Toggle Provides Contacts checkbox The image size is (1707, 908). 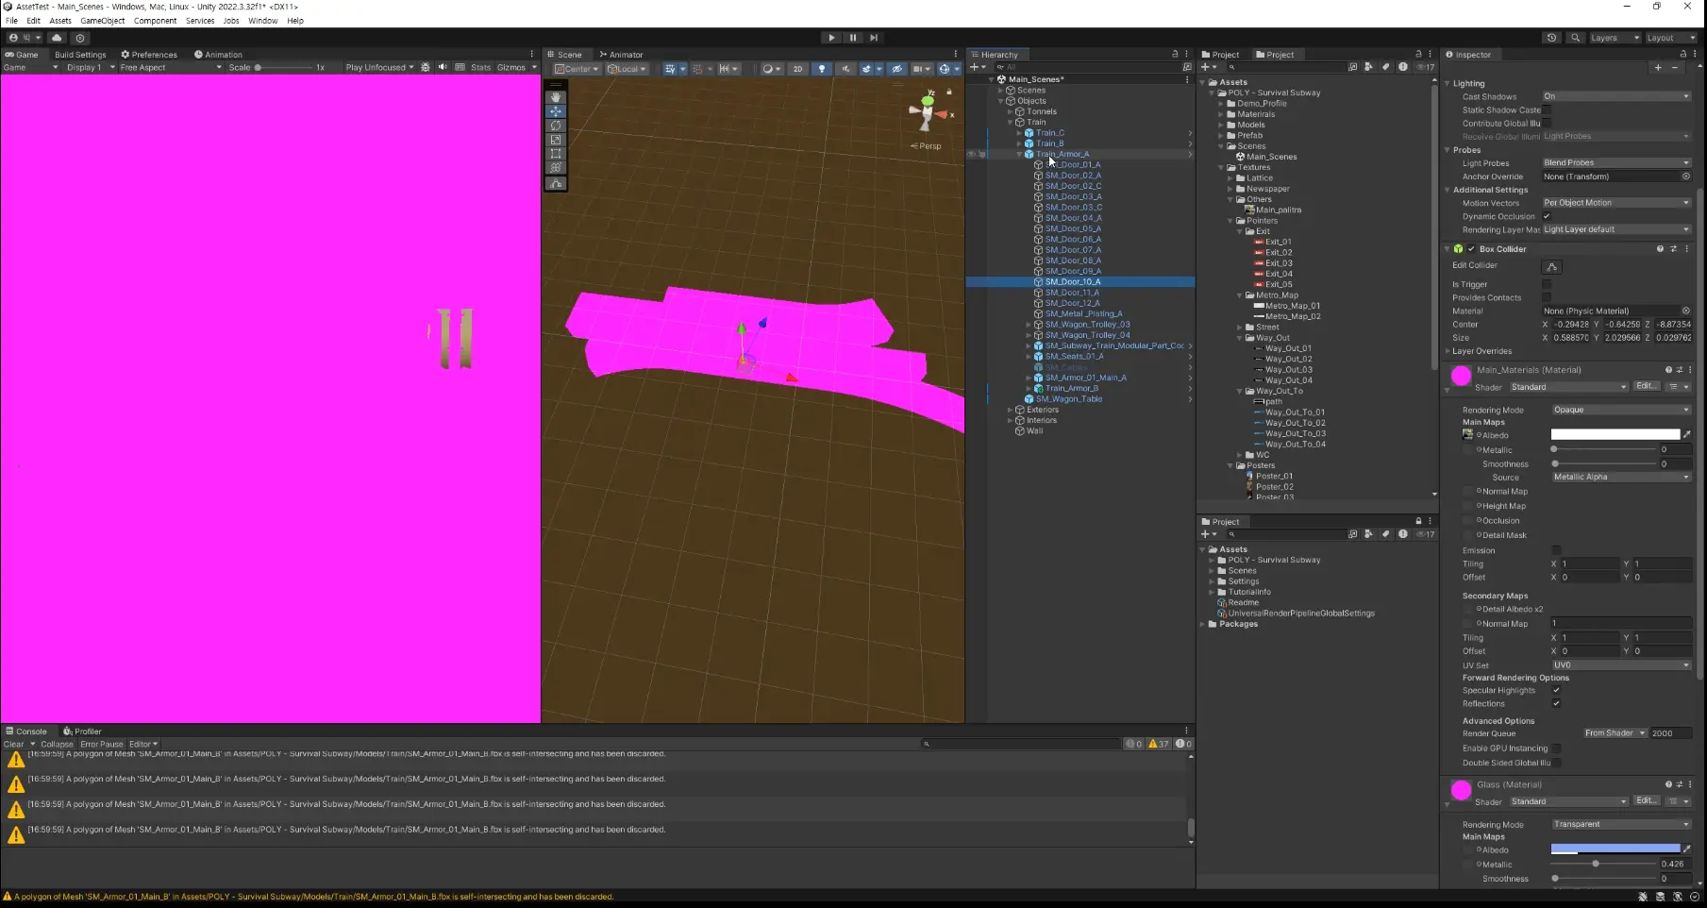point(1547,297)
